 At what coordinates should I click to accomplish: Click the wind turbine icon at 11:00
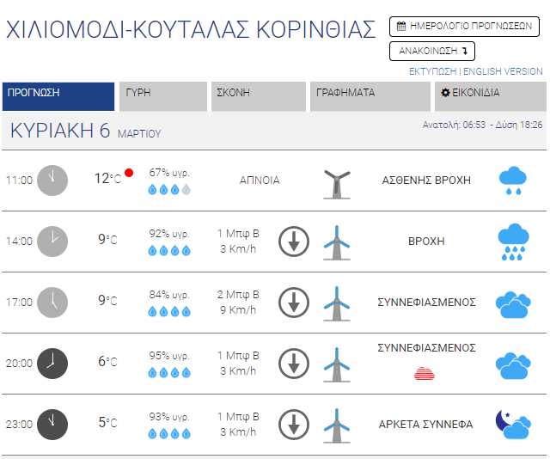[337, 181]
